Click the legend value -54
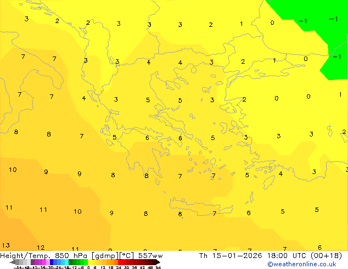Viewport: 348px width, 269px height. click(x=18, y=267)
